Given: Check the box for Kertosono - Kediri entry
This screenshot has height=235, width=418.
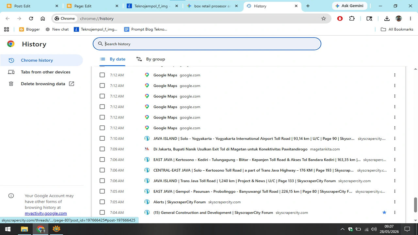Looking at the screenshot, I should [102, 160].
